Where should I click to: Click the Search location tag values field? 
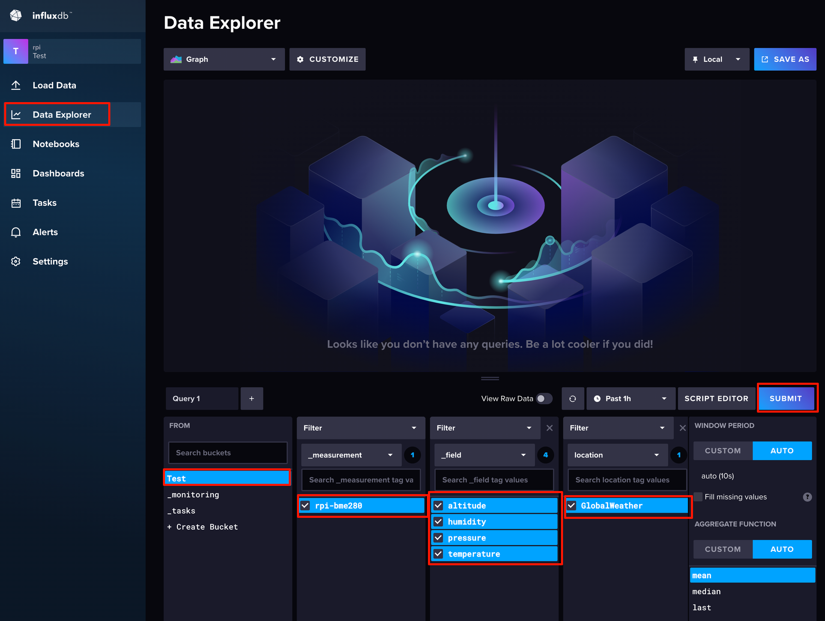pyautogui.click(x=627, y=480)
